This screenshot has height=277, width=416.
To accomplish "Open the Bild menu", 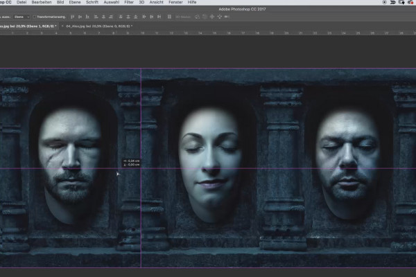I will (x=60, y=2).
